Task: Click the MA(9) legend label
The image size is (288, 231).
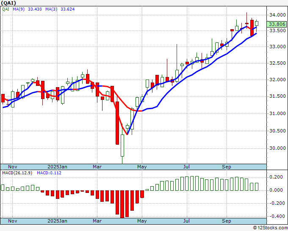Action: [19, 9]
